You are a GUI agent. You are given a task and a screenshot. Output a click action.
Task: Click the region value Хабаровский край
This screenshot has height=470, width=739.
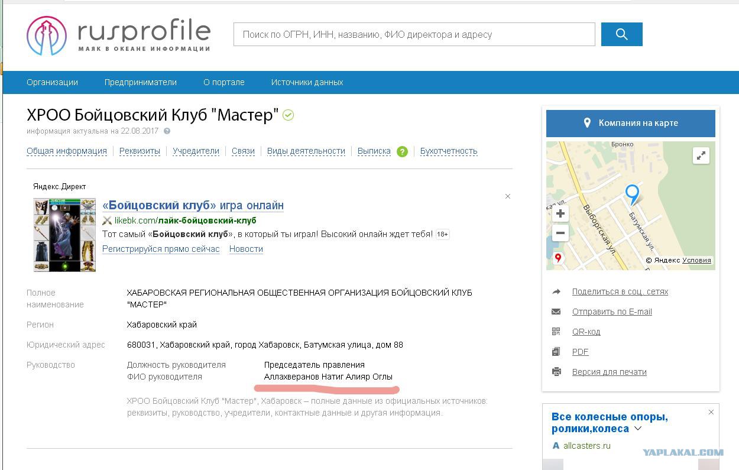pos(162,325)
